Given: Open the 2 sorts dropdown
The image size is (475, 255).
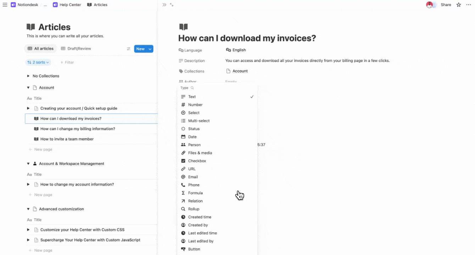Looking at the screenshot, I should (38, 62).
